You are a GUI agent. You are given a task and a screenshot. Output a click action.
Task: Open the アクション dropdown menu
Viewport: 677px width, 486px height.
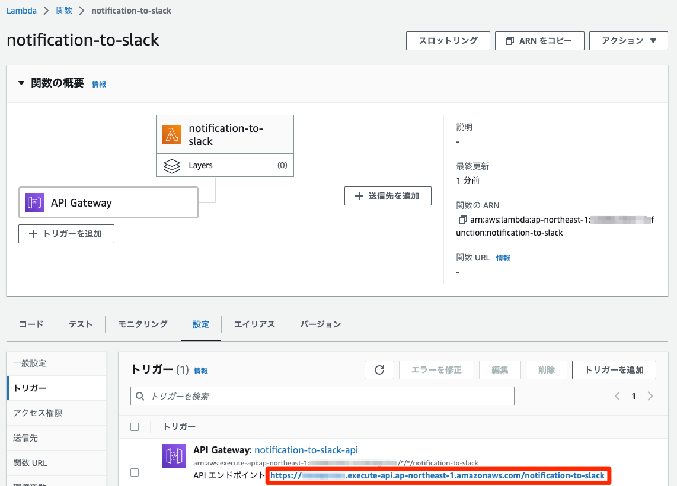[x=628, y=41]
